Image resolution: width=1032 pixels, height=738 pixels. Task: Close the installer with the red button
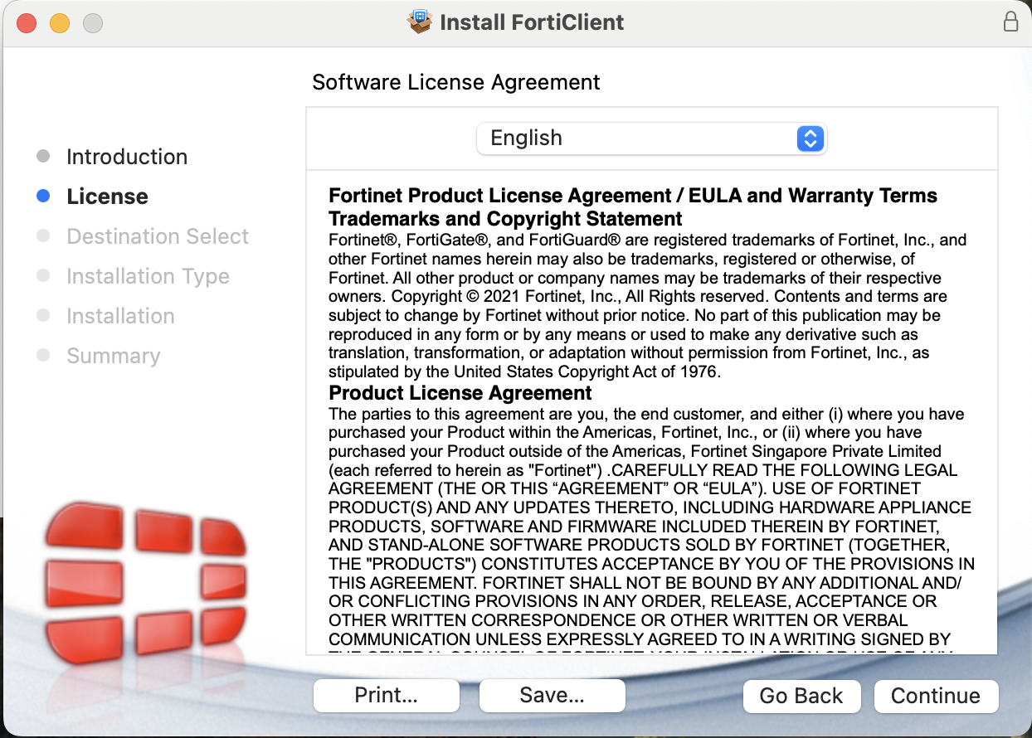pos(27,22)
